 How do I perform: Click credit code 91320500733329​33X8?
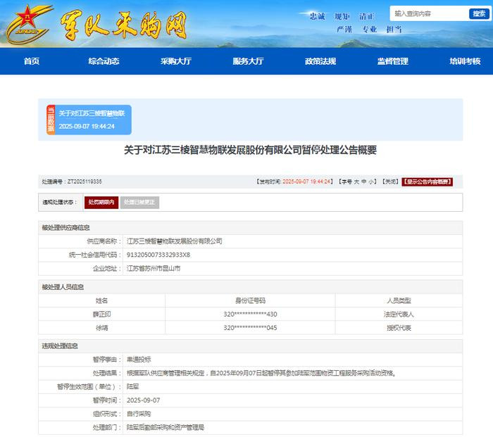158,255
